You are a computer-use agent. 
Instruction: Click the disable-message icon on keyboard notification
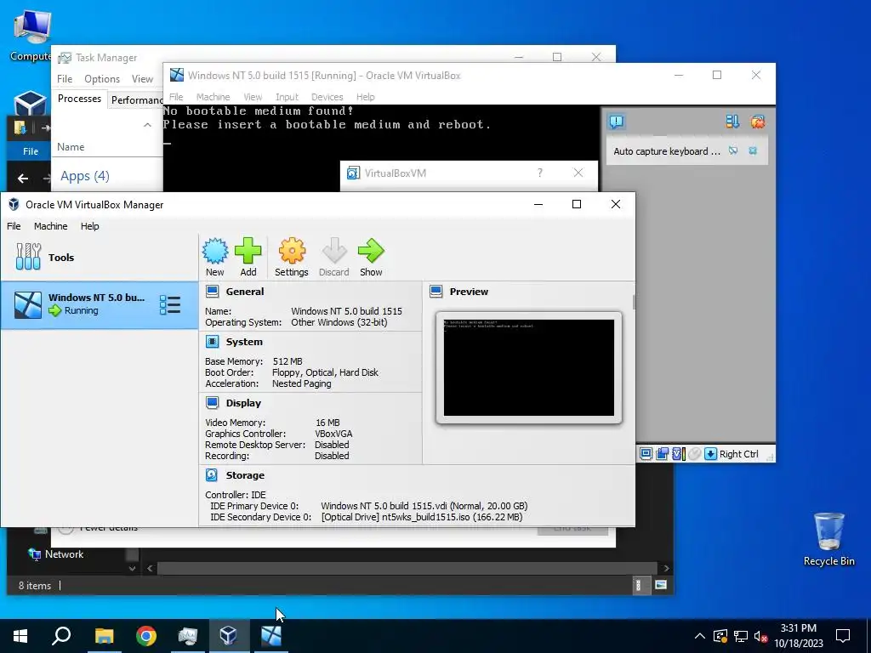click(x=733, y=150)
